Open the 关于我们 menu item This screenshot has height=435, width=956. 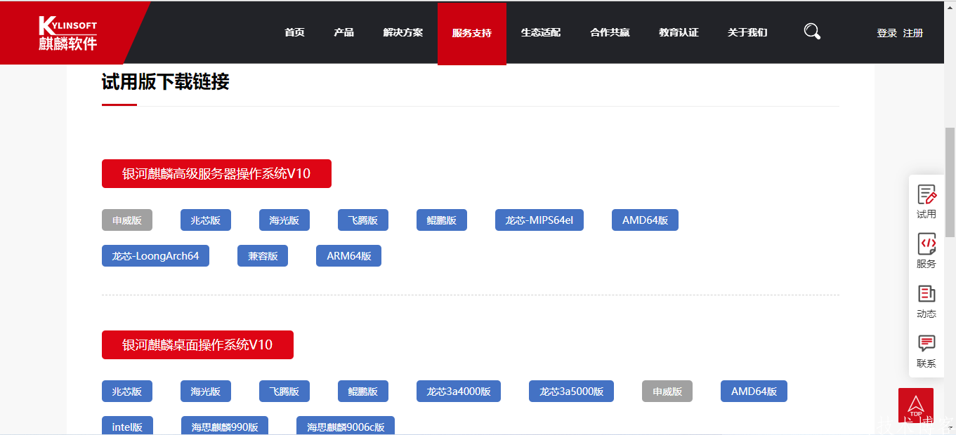747,32
